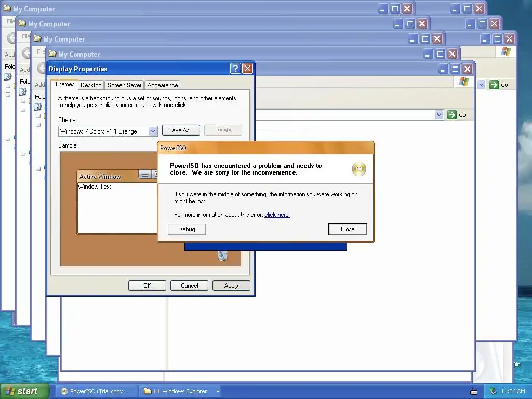Click the title icon of the third My Computer window
Image resolution: width=532 pixels, height=399 pixels.
37,38
